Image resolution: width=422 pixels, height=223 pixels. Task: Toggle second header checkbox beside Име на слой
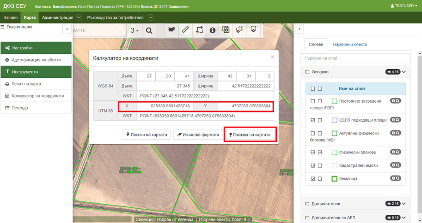click(x=320, y=88)
